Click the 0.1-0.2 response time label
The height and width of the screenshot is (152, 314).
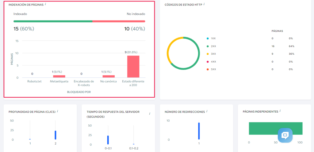click(x=134, y=148)
